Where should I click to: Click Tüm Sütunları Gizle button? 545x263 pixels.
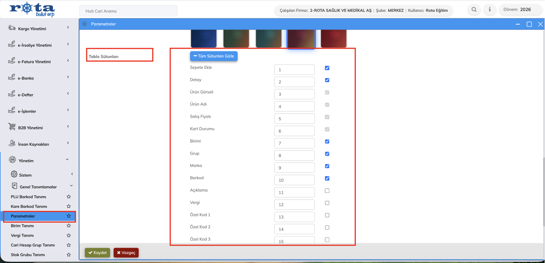(214, 56)
